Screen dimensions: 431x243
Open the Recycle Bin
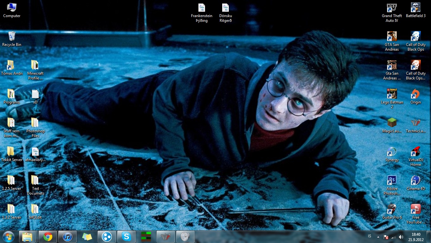click(x=12, y=39)
